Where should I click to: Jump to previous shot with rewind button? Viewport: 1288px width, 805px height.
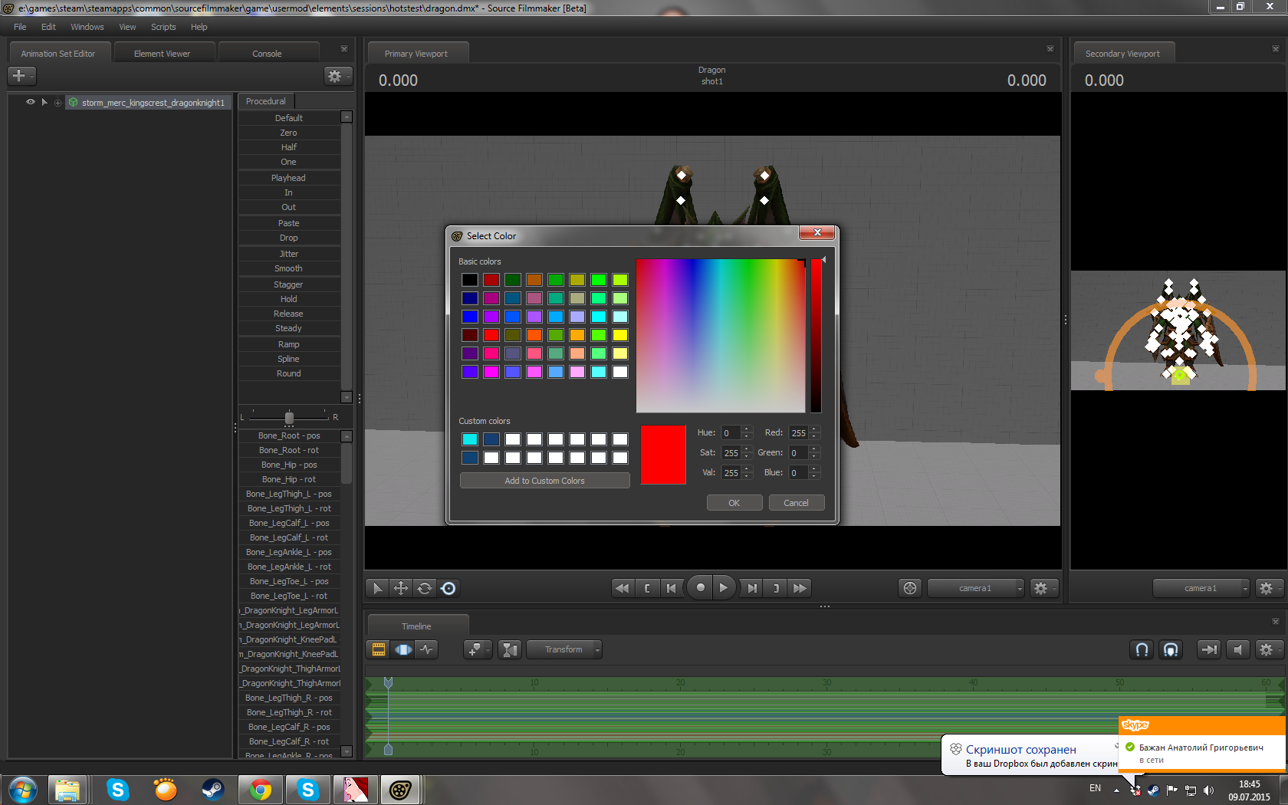pos(622,588)
